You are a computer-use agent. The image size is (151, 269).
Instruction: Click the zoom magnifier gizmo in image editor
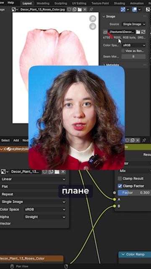click(93, 18)
